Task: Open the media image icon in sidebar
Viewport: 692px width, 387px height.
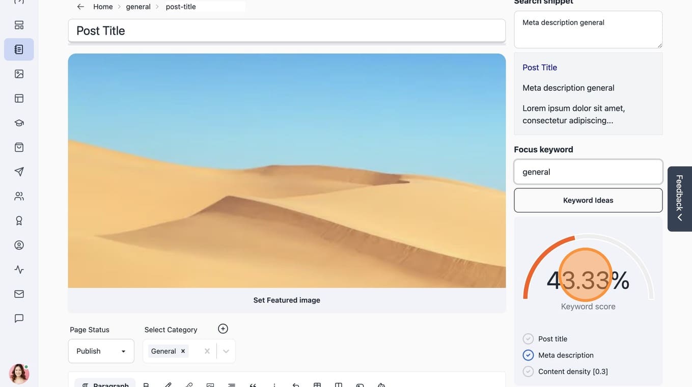Action: [19, 74]
